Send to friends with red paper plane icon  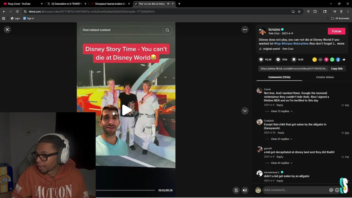point(326,59)
